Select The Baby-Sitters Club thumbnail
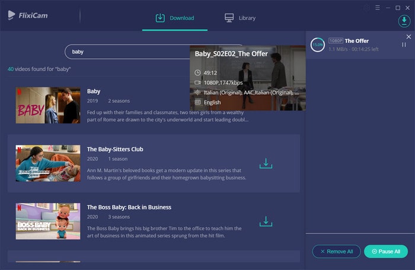The height and width of the screenshot is (270, 415). point(48,163)
